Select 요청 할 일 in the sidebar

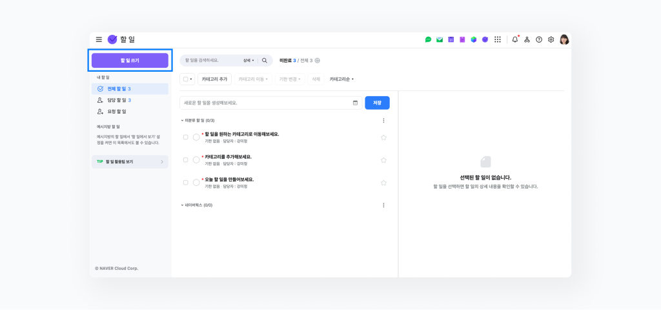pyautogui.click(x=130, y=111)
